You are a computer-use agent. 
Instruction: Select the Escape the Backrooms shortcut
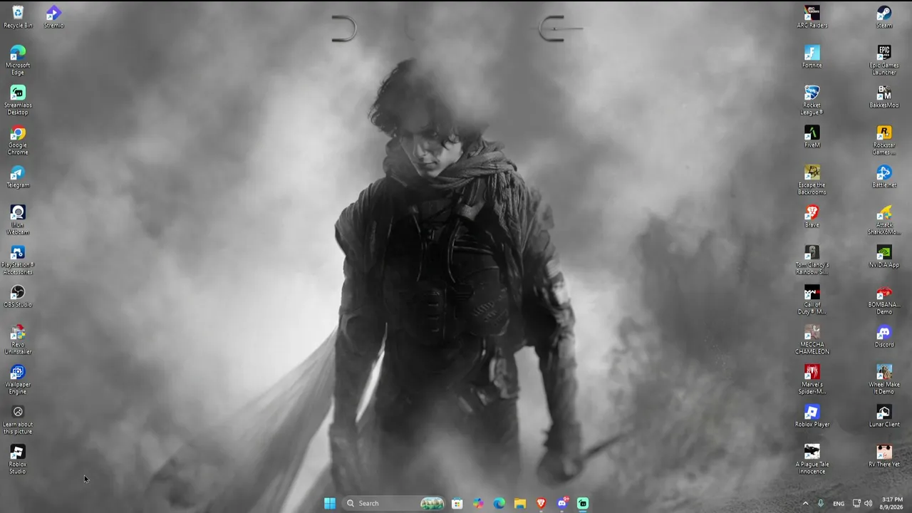812,180
